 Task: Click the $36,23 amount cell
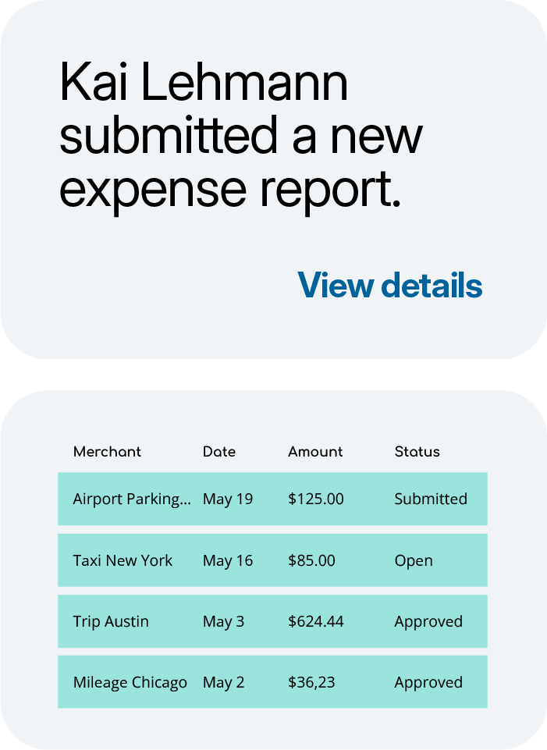click(311, 683)
